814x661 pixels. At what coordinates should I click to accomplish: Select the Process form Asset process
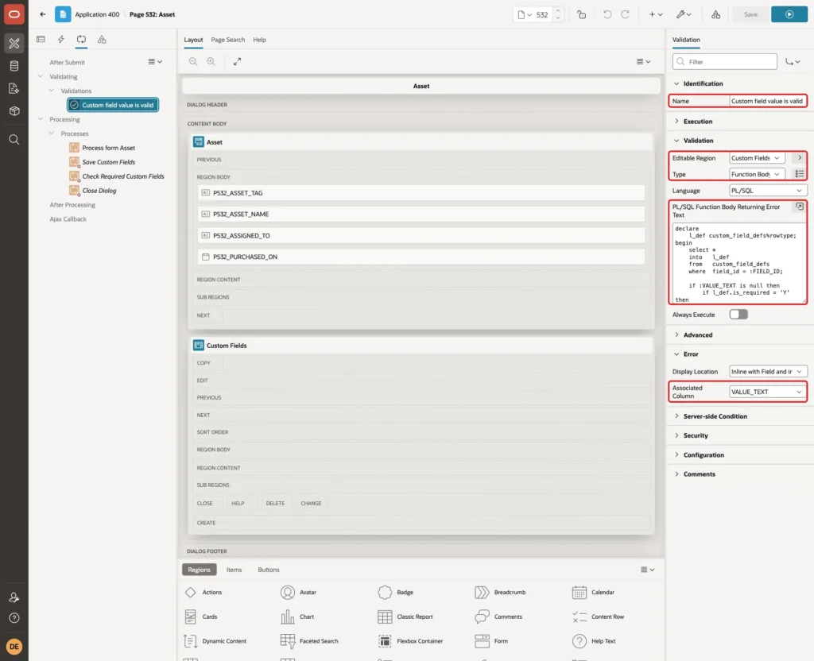108,148
